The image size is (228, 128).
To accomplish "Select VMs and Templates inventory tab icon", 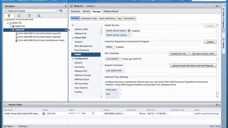I will click(x=19, y=16).
